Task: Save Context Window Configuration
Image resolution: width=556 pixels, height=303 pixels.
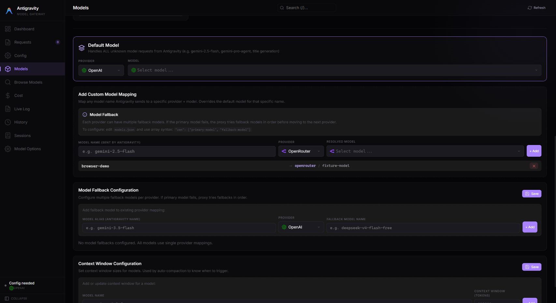Action: [532, 267]
